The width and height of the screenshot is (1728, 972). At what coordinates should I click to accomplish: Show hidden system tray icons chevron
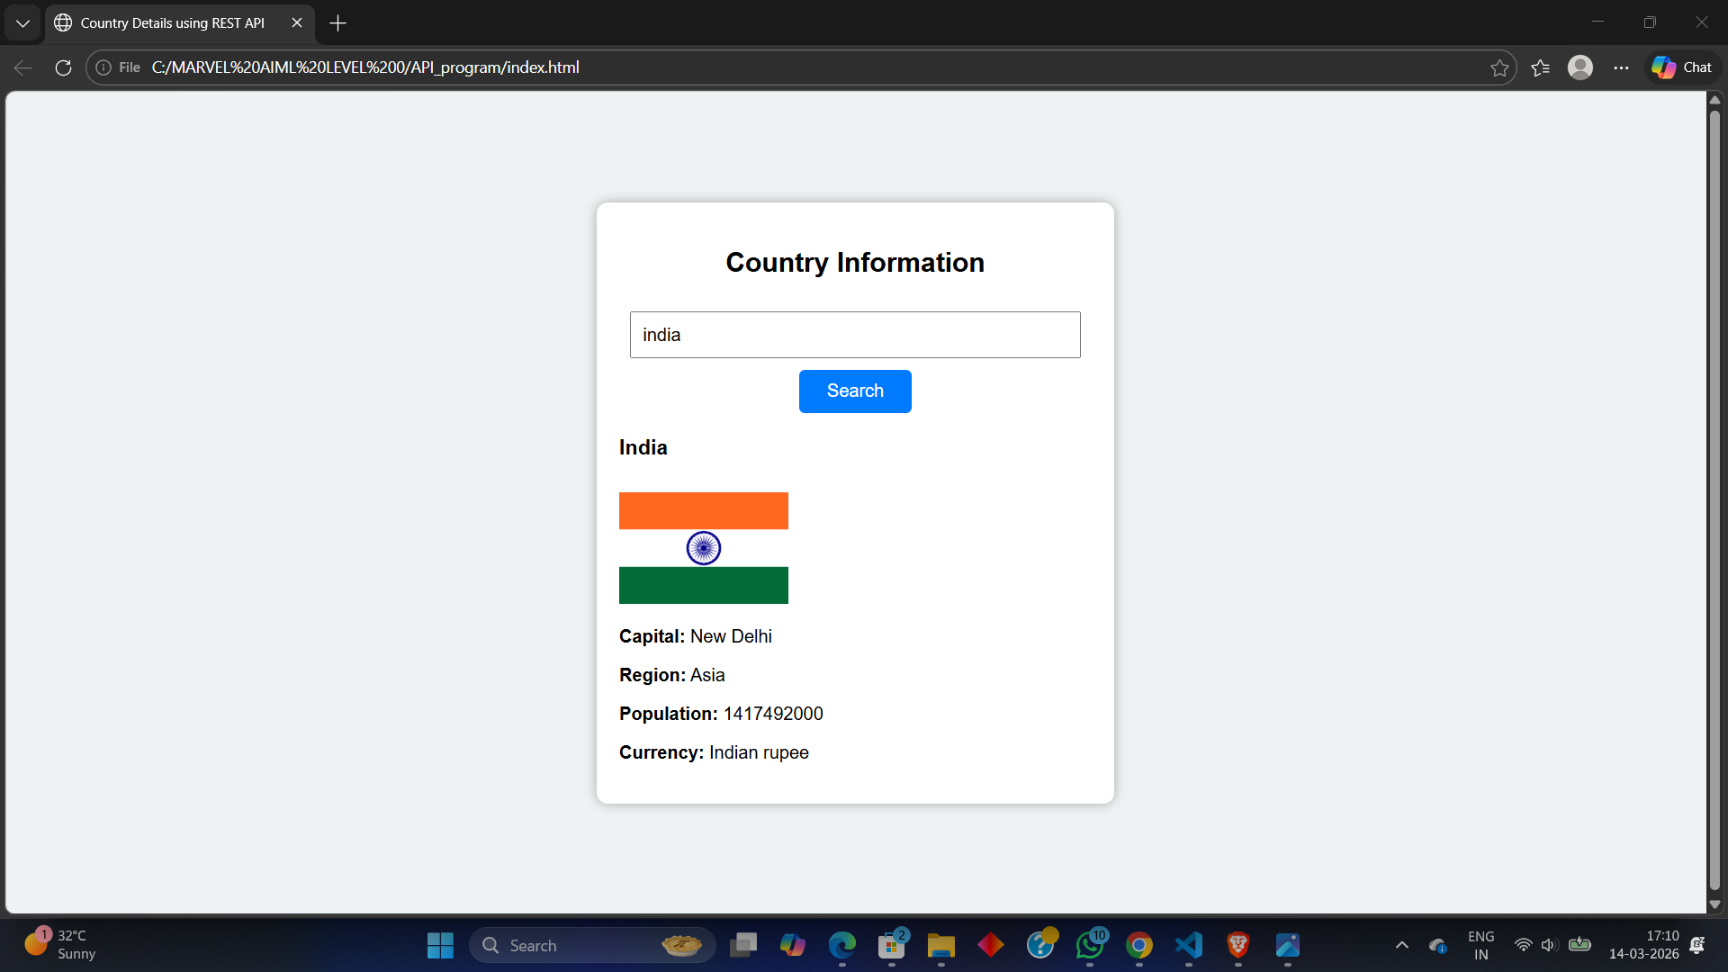click(x=1401, y=945)
